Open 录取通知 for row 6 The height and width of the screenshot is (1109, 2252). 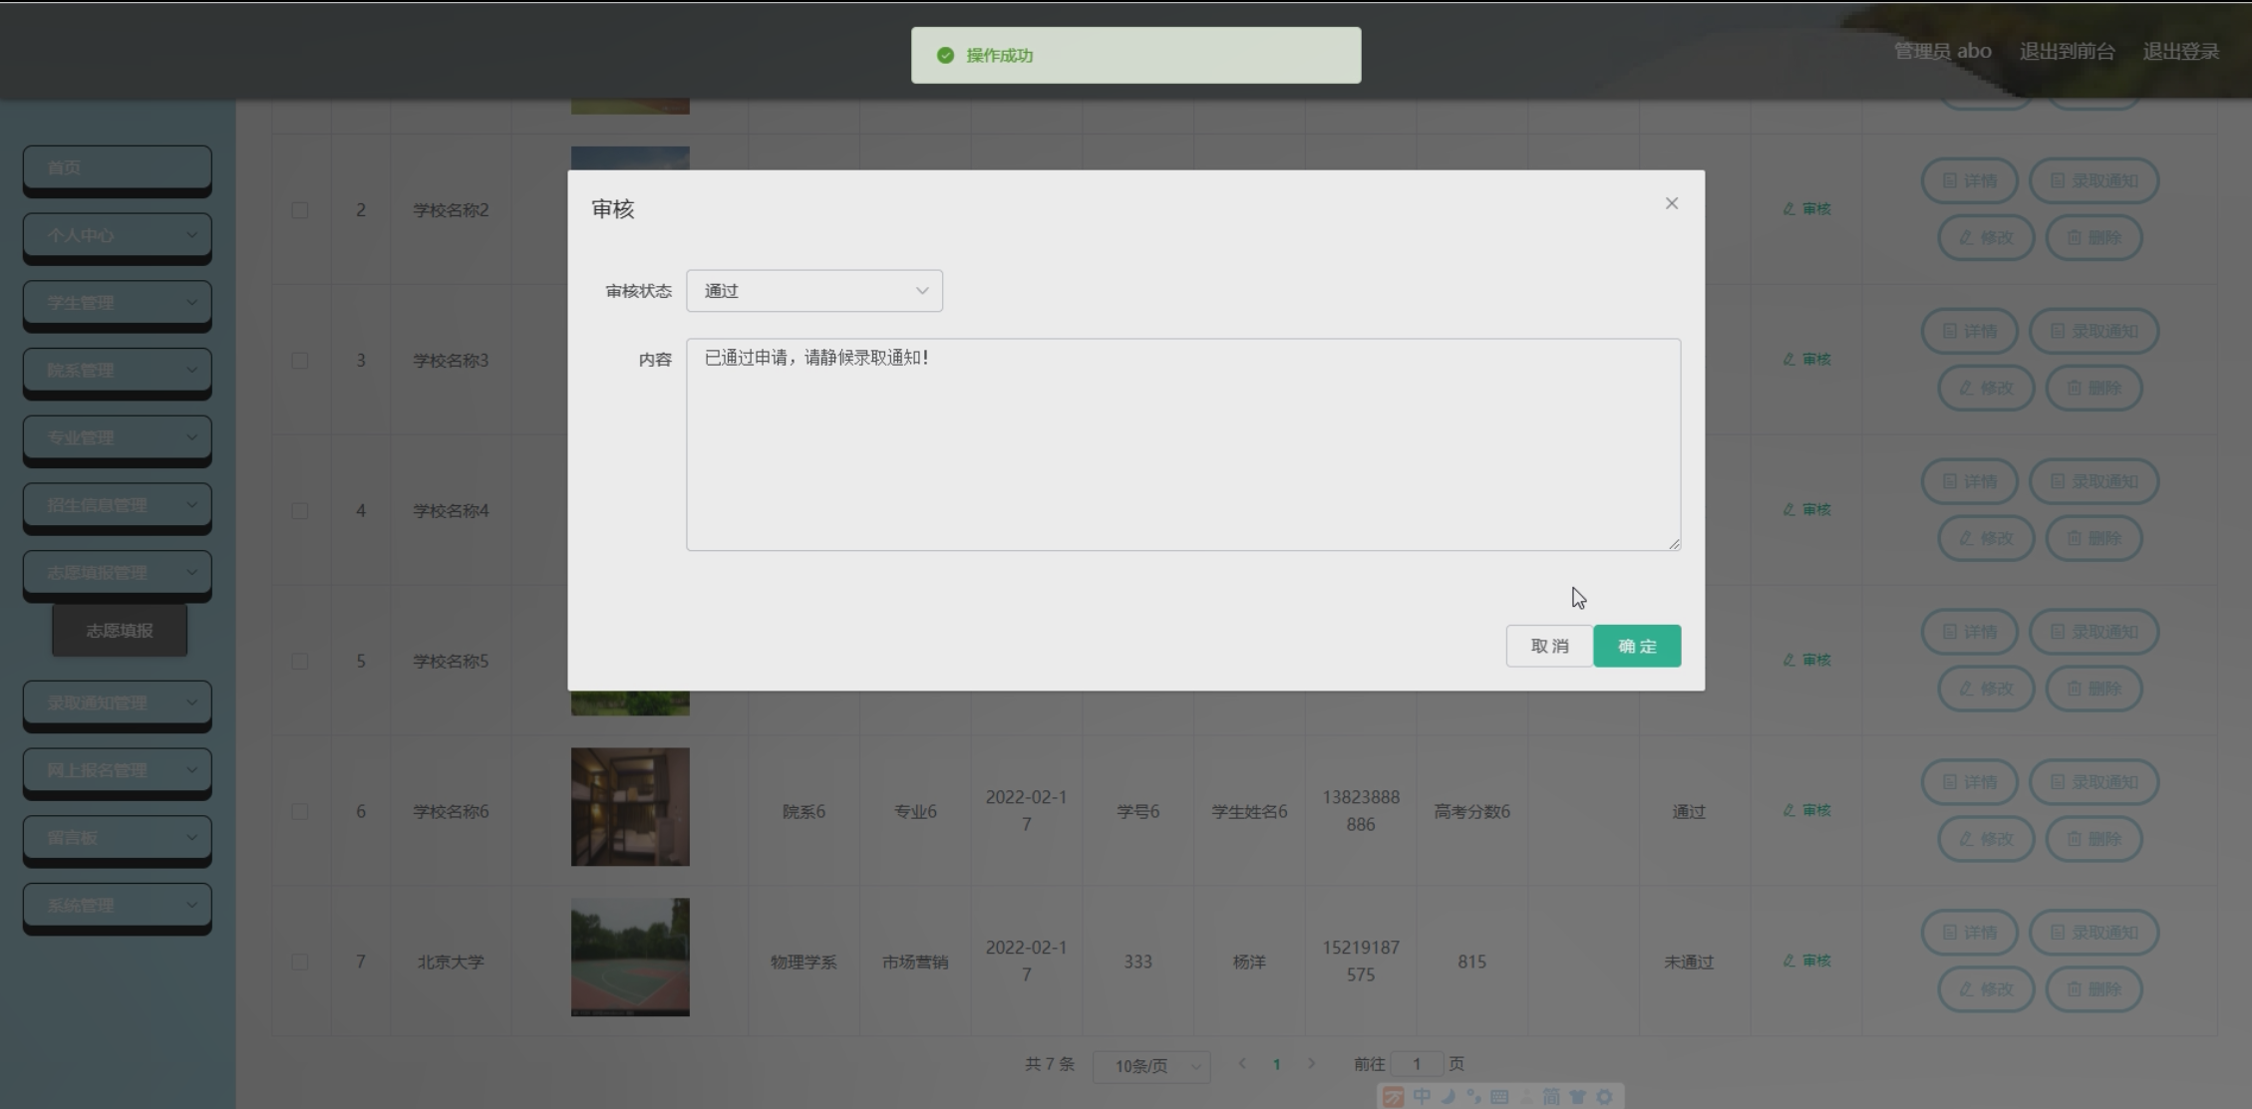tap(2092, 782)
